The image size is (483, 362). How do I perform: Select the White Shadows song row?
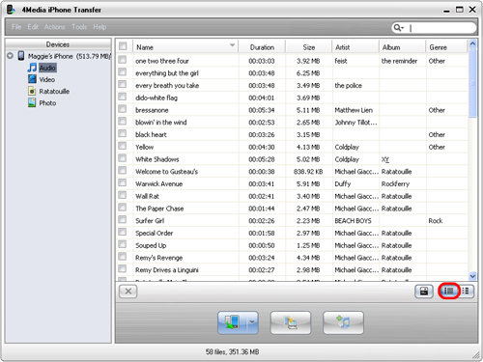click(x=292, y=159)
